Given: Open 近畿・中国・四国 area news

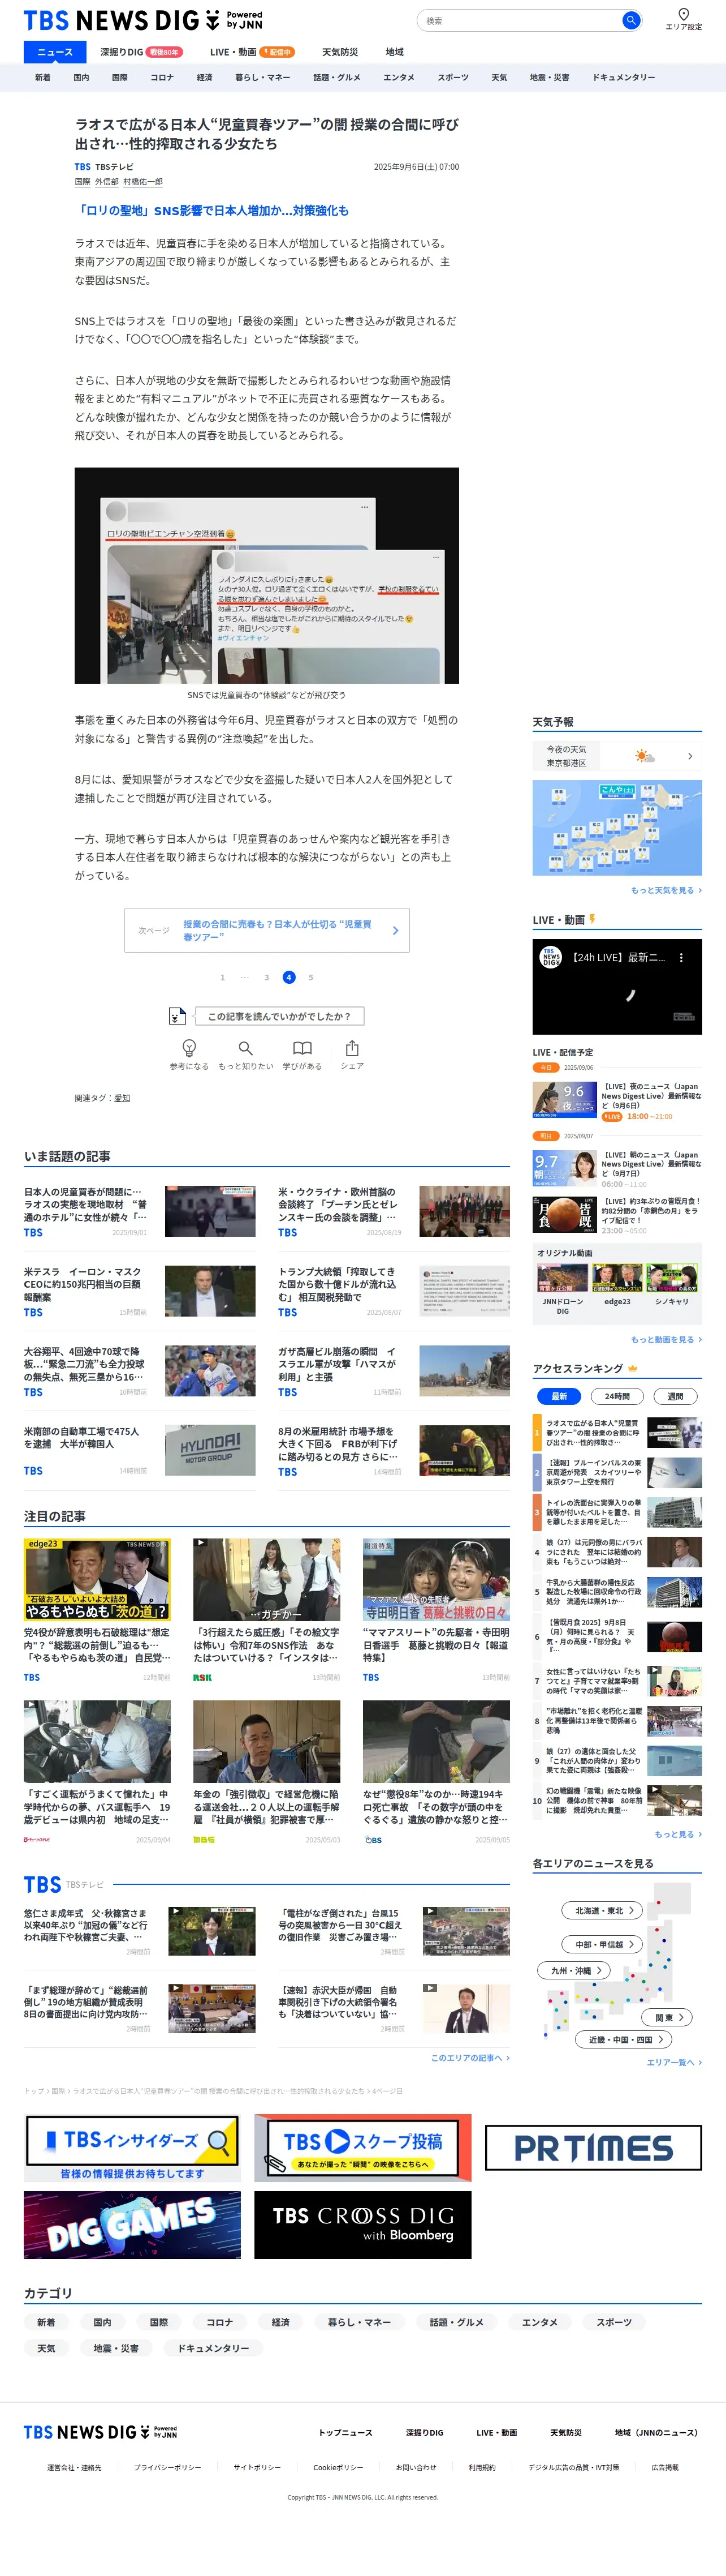Looking at the screenshot, I should 624,2039.
